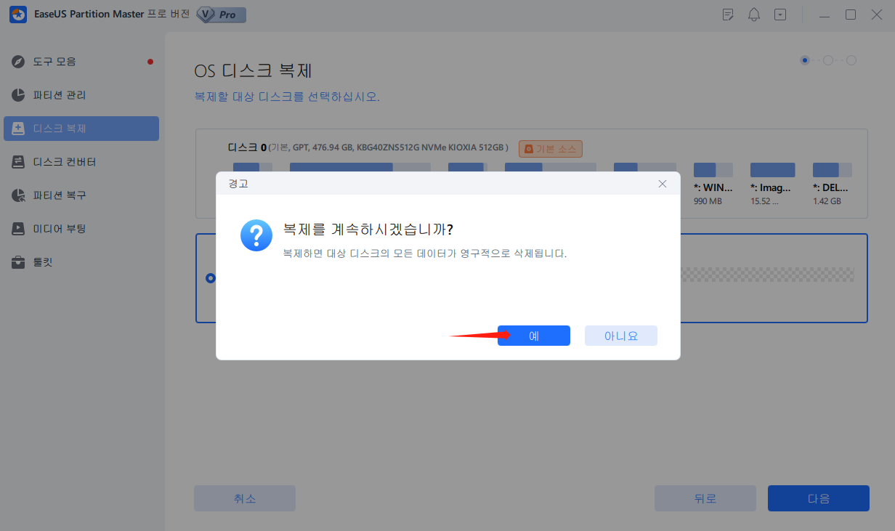895x531 pixels.
Task: Click the 디스크 0 disk label
Action: 247,147
